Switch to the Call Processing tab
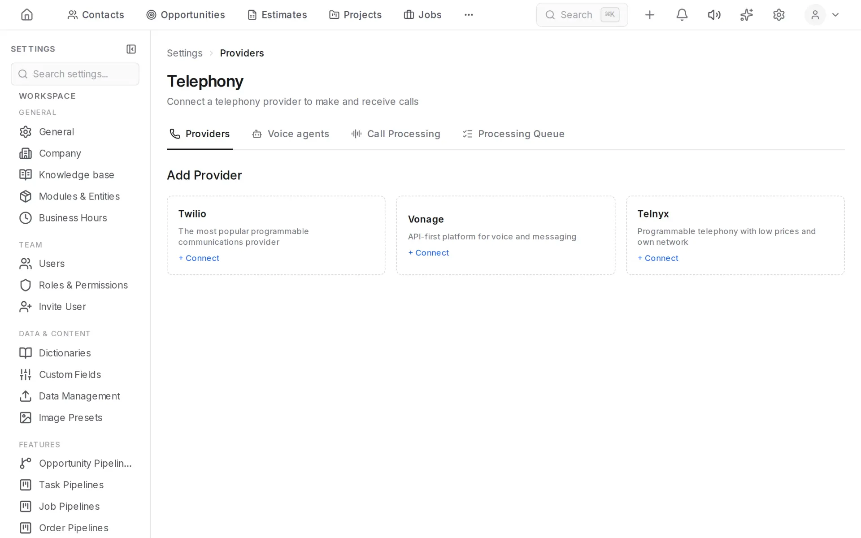The width and height of the screenshot is (861, 538). click(396, 134)
